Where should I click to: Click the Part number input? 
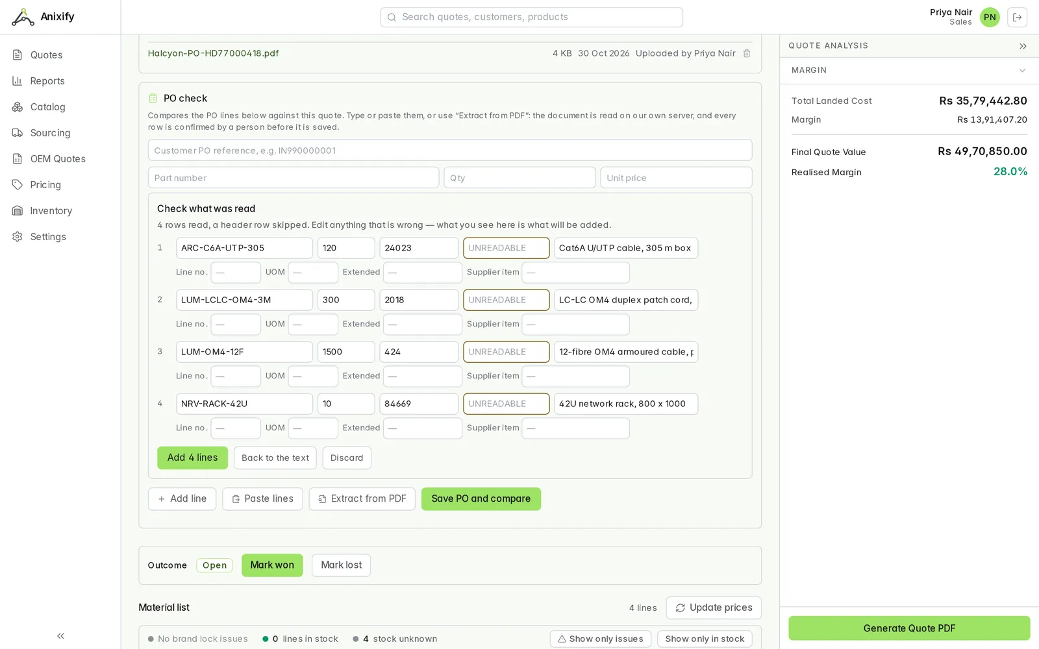click(294, 178)
